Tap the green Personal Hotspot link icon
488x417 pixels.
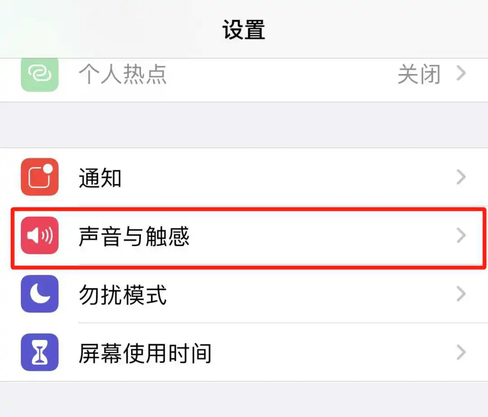point(39,74)
